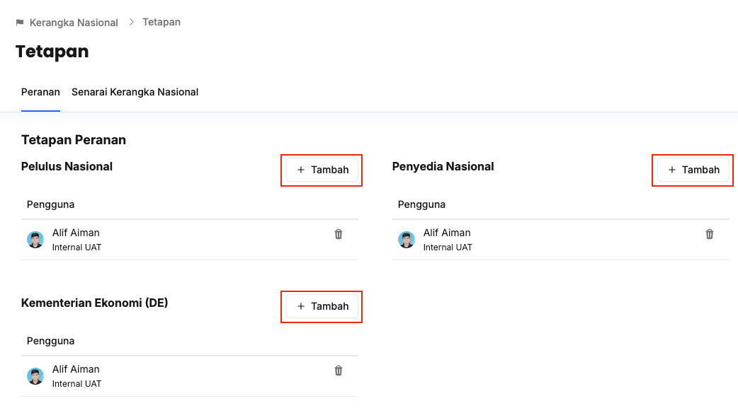The width and height of the screenshot is (738, 408).
Task: Remove Alif Aiman from Kementerian Ekonomi (DE)
Action: coord(339,371)
